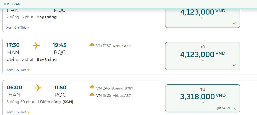Viewport: 257px width, 115px height.
Task: Click the airplane icon on the 06:00 flight
Action: pyautogui.click(x=38, y=88)
